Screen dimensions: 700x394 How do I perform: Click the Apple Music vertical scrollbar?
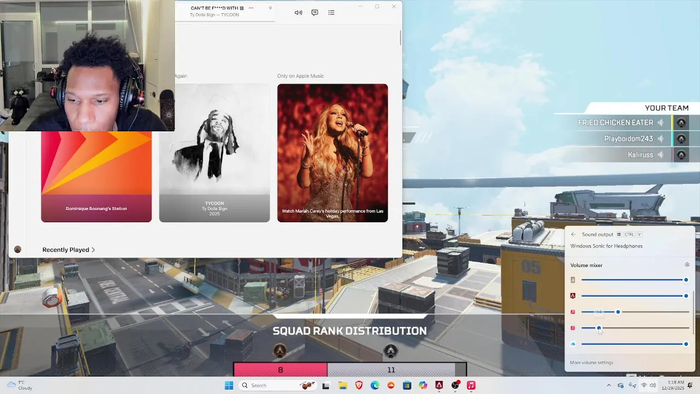[400, 38]
